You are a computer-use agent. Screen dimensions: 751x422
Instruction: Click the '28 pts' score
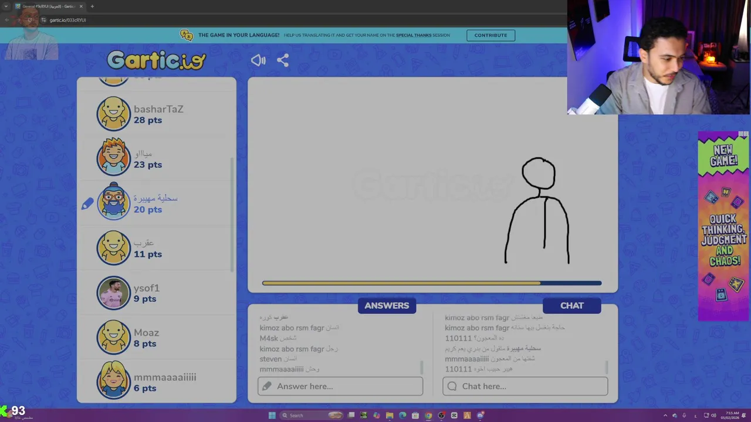(148, 120)
